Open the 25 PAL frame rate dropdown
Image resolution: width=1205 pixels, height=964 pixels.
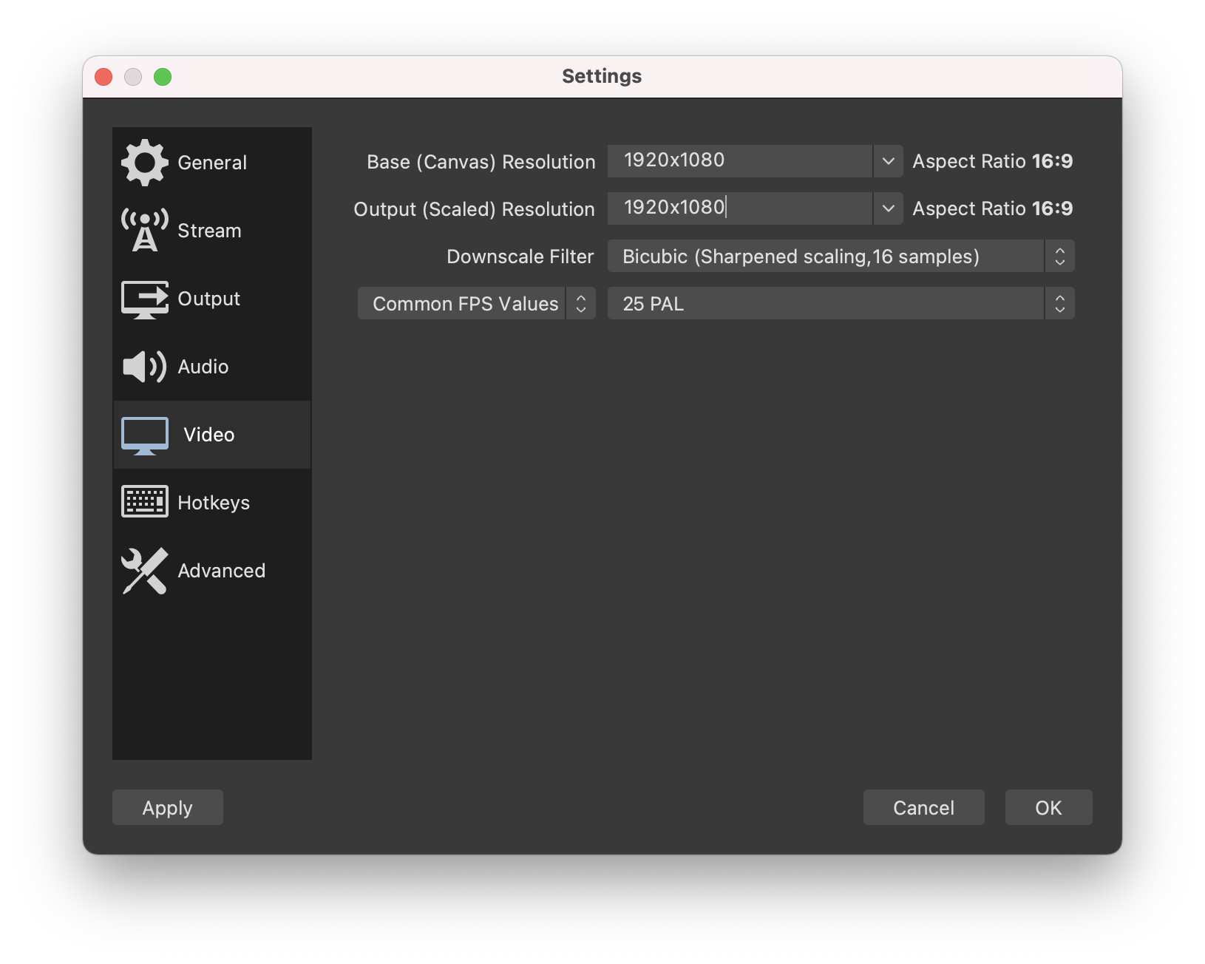click(841, 304)
